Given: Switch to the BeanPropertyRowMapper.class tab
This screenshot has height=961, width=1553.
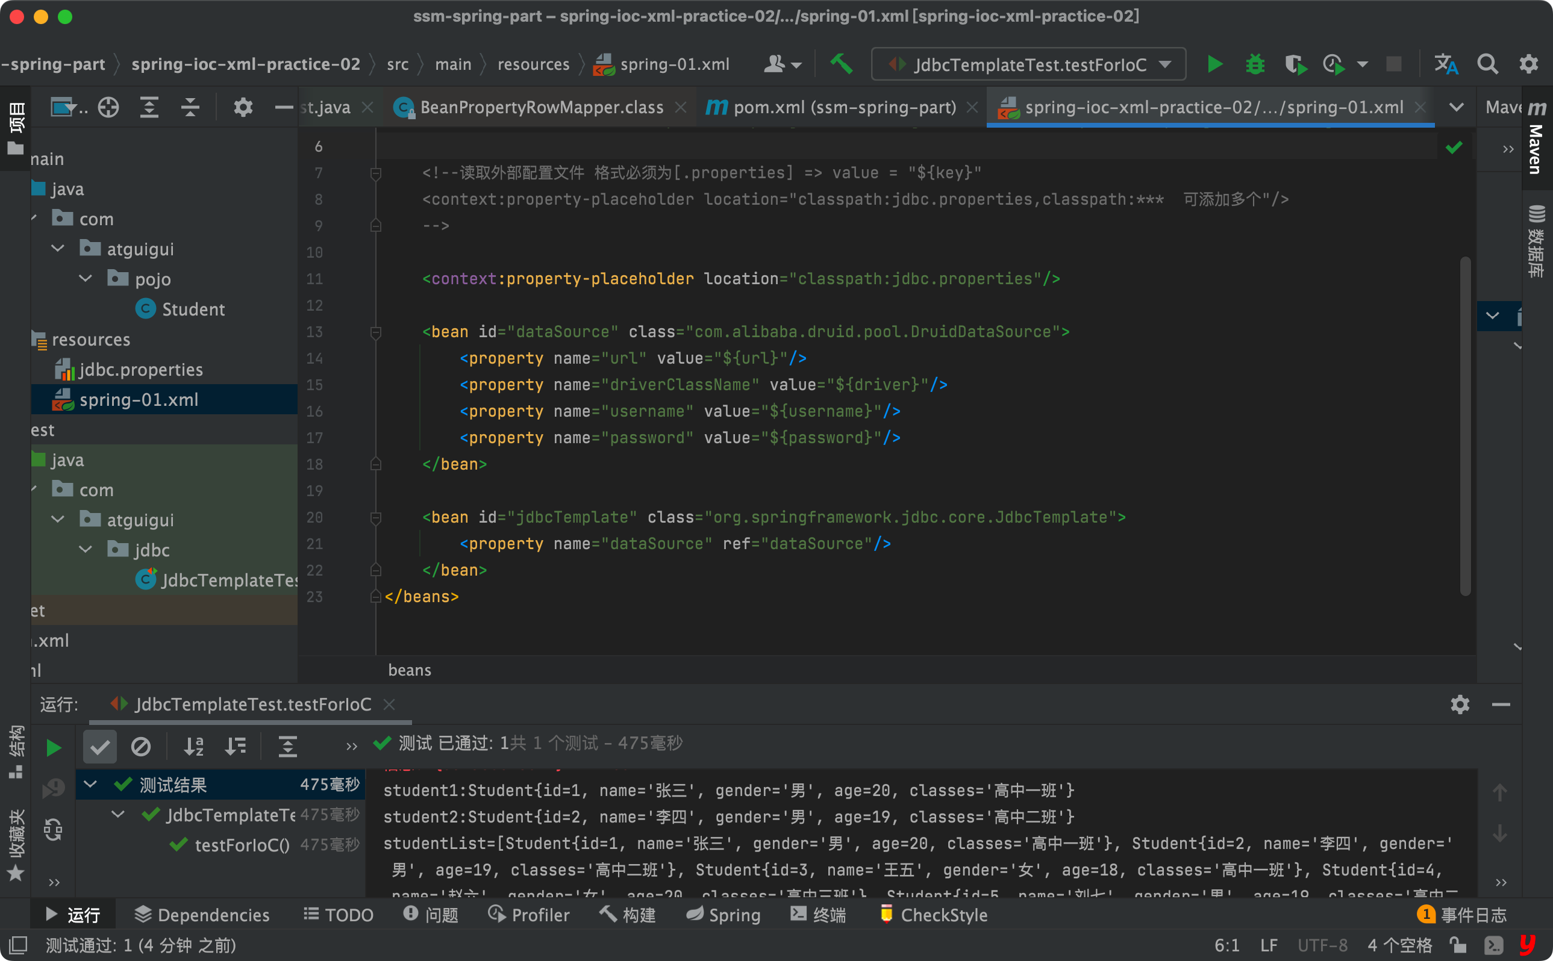Looking at the screenshot, I should (x=541, y=107).
